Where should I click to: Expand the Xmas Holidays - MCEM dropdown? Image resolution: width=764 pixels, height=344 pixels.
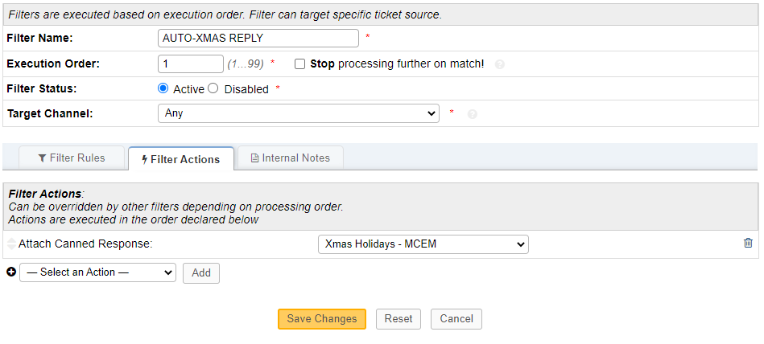point(423,244)
